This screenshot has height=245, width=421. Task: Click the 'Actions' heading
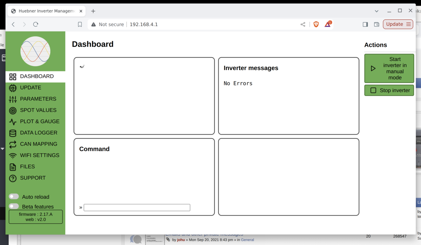[x=375, y=45]
